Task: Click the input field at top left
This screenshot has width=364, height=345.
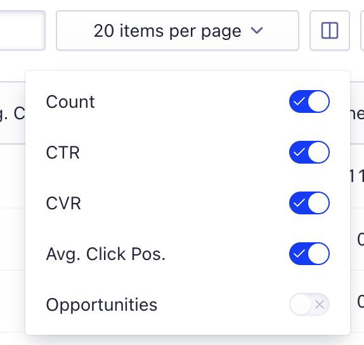Action: (x=22, y=30)
